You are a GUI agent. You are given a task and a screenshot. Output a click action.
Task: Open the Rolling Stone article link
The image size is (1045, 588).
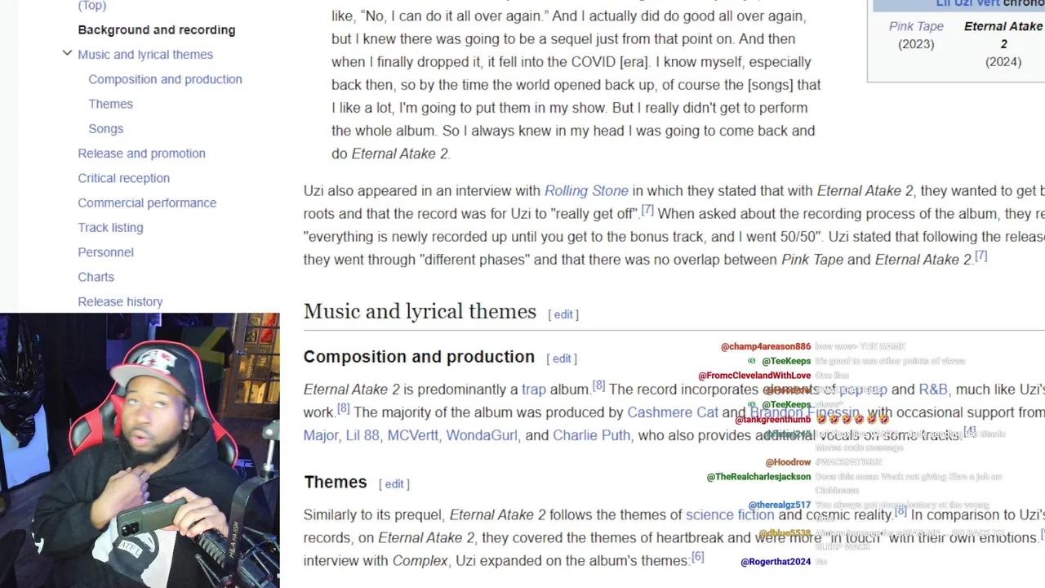point(586,190)
